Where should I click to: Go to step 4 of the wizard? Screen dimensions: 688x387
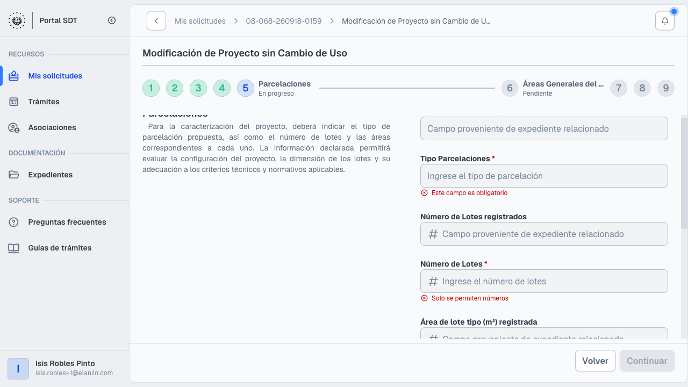pyautogui.click(x=222, y=88)
